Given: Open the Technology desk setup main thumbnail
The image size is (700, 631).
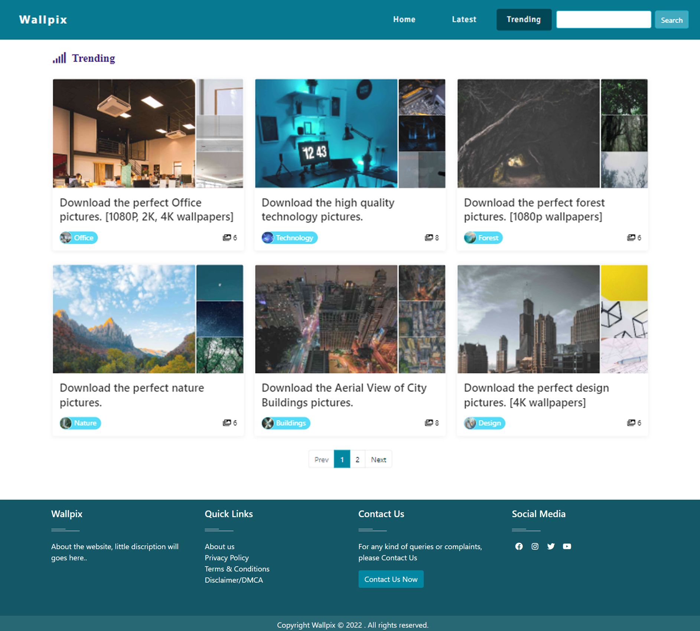Looking at the screenshot, I should [326, 133].
